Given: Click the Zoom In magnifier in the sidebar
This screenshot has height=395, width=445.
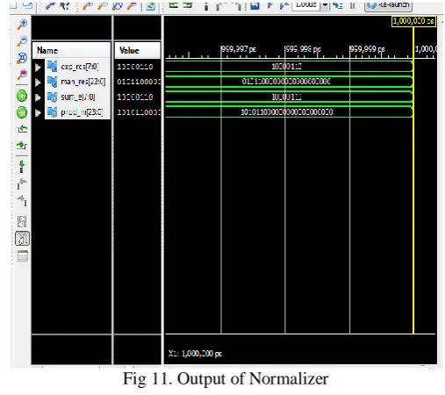Looking at the screenshot, I should click(x=22, y=25).
